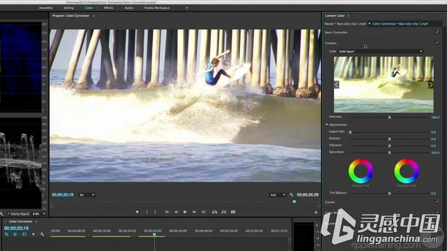Open playback resolution Full dropdown
447x251 pixels.
(277, 195)
